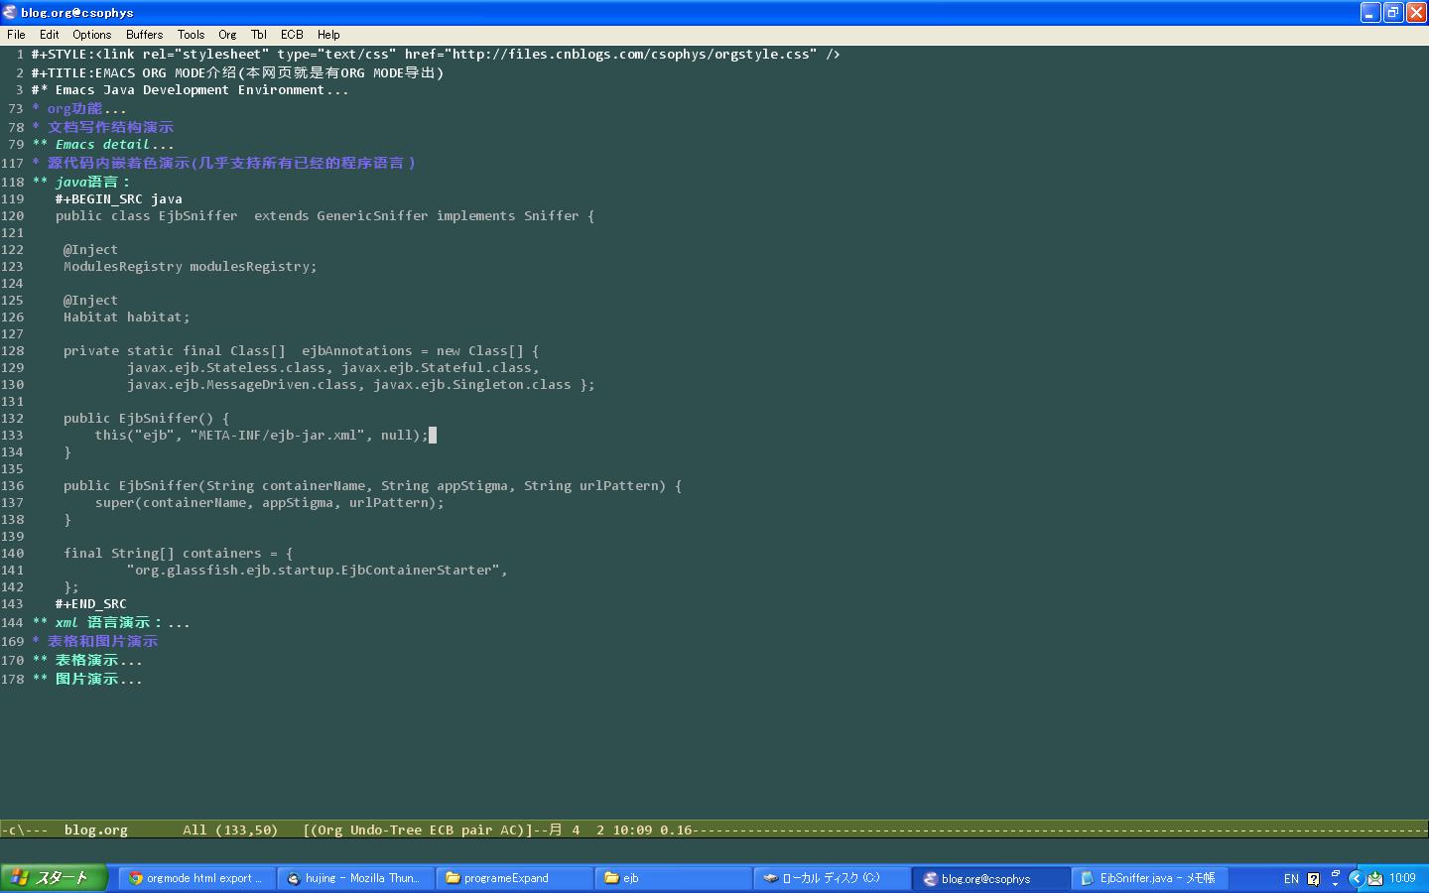This screenshot has height=893, width=1429.
Task: Click the #+STYLE stylesheet link line
Action: point(436,54)
